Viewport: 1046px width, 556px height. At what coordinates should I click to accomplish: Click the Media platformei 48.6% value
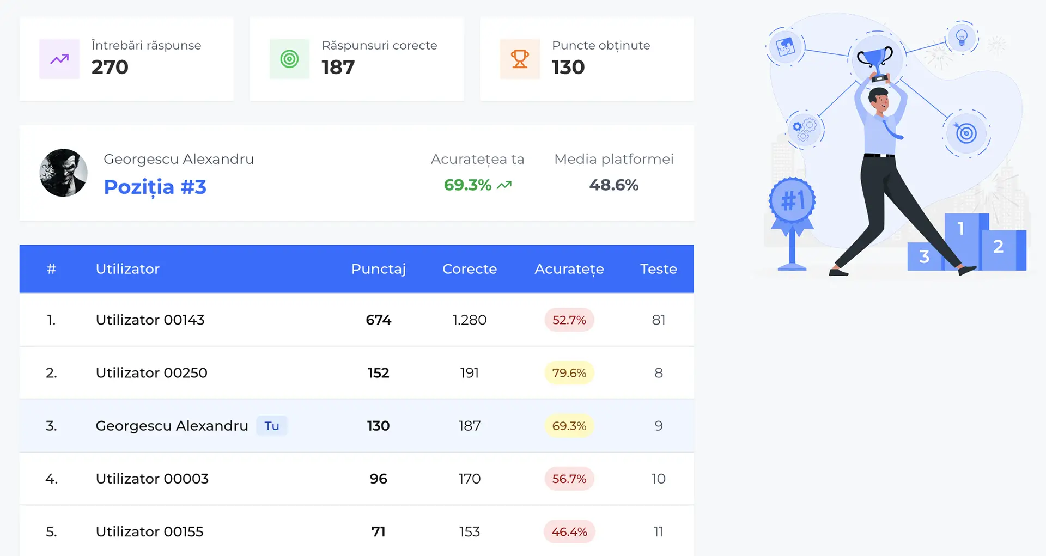tap(614, 185)
